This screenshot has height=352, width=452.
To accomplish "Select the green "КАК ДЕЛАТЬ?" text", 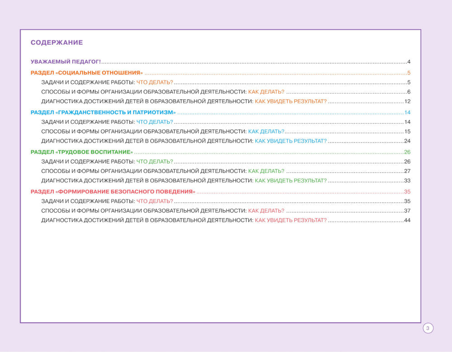I will coord(266,171).
